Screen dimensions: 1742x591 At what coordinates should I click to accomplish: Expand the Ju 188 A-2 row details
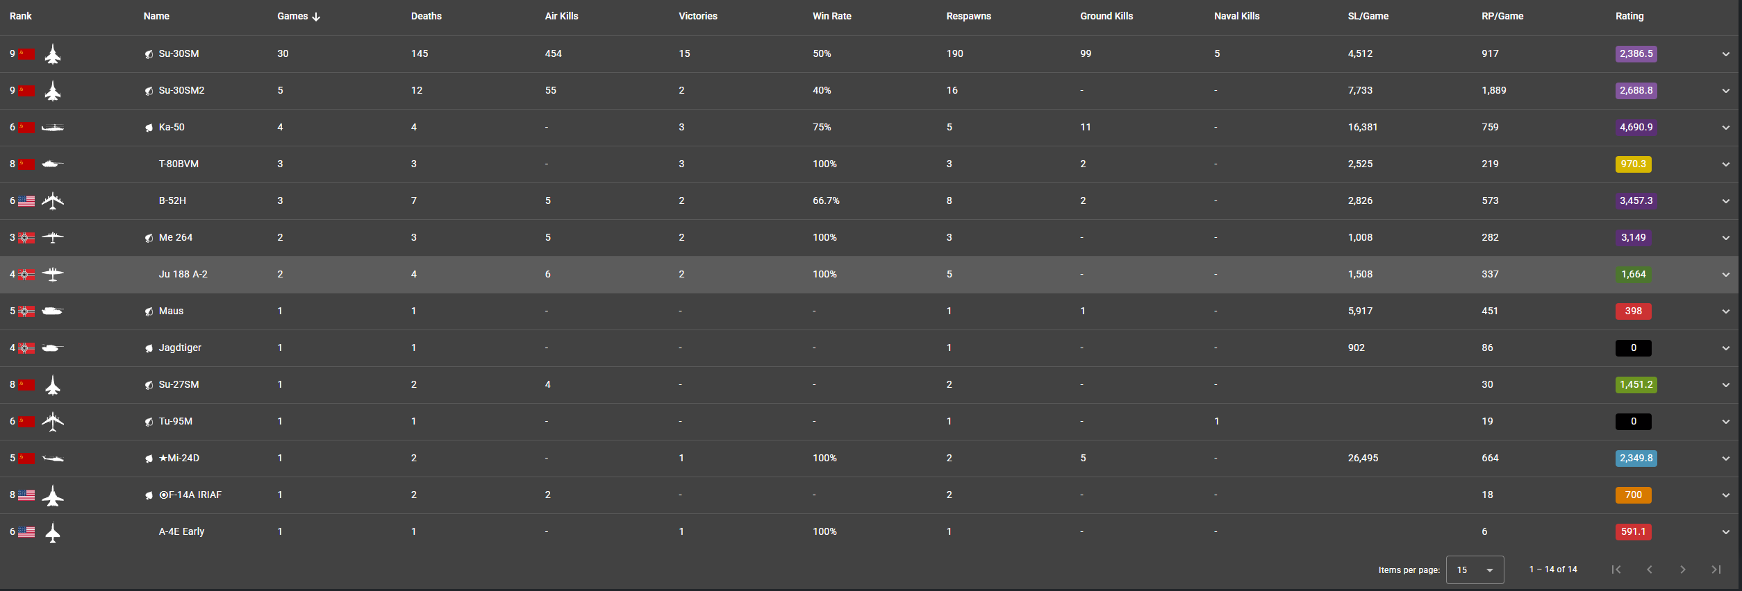[1725, 275]
